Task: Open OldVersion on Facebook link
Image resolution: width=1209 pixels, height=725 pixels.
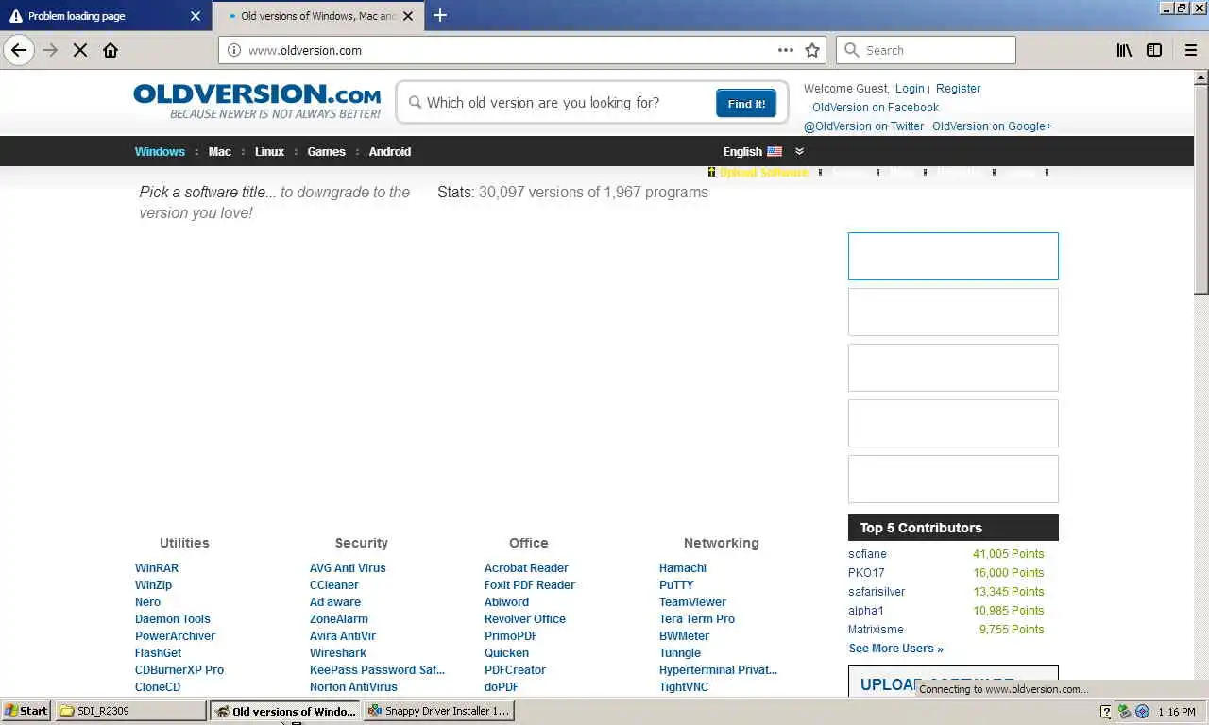Action: [x=876, y=107]
